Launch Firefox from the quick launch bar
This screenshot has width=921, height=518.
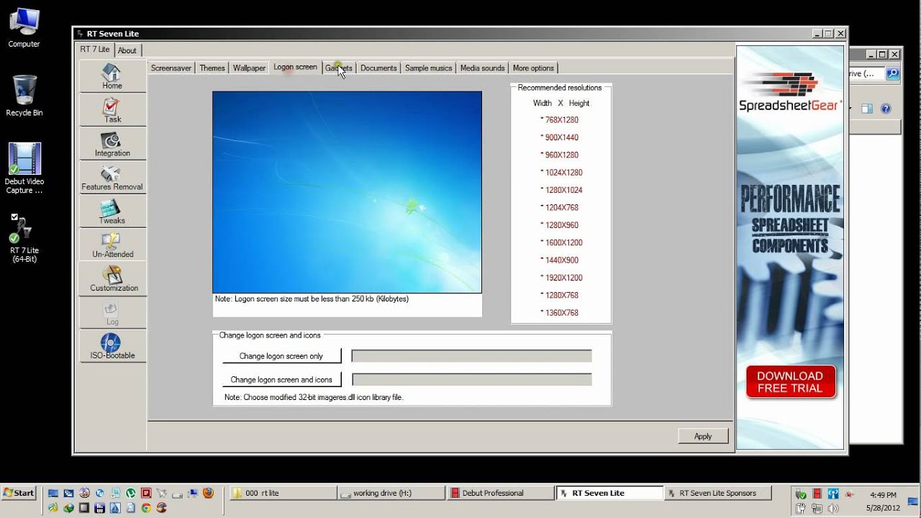click(208, 493)
